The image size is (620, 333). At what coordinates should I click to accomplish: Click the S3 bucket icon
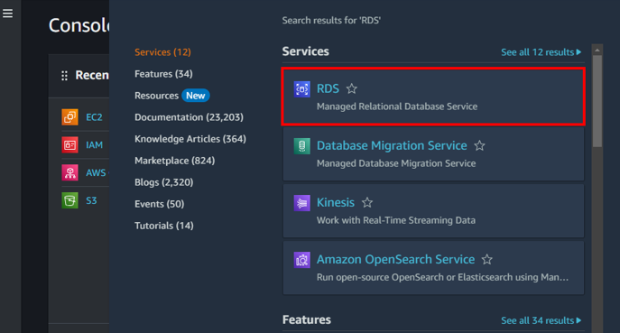pyautogui.click(x=70, y=200)
